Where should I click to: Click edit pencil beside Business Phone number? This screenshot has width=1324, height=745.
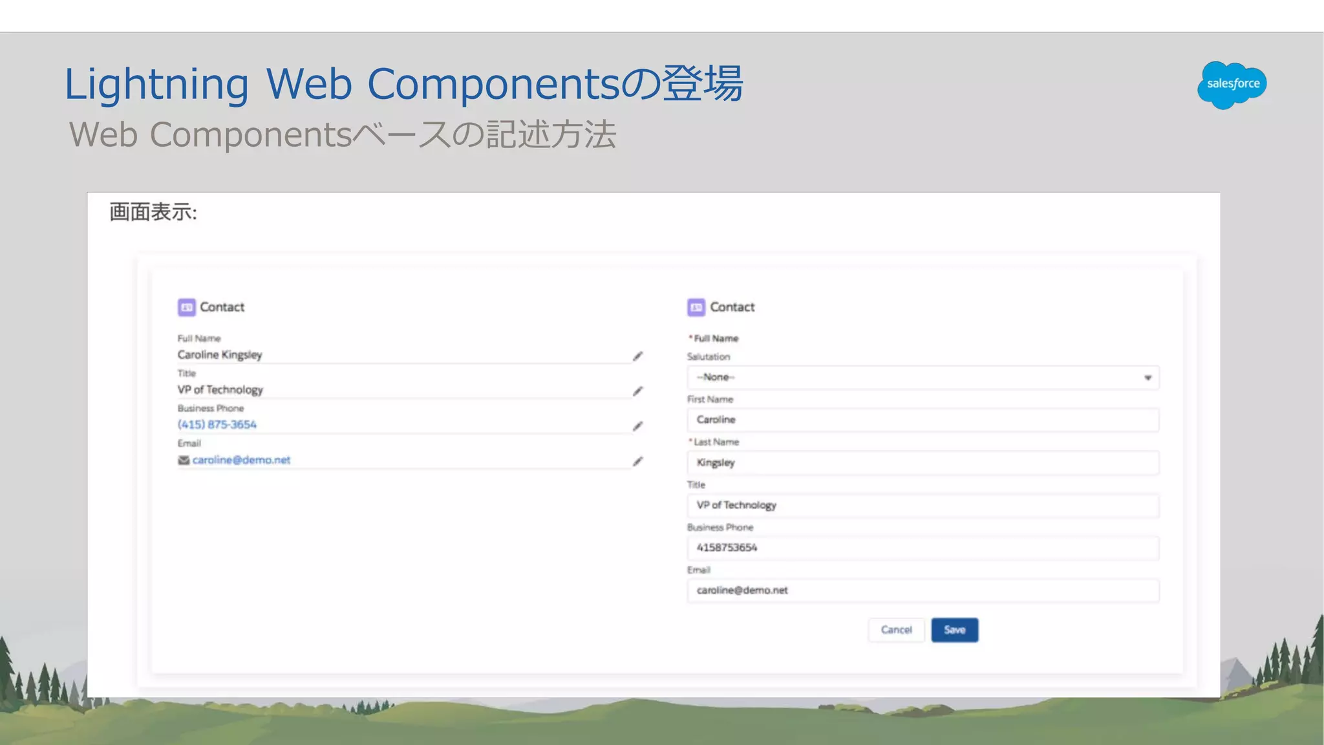(637, 426)
